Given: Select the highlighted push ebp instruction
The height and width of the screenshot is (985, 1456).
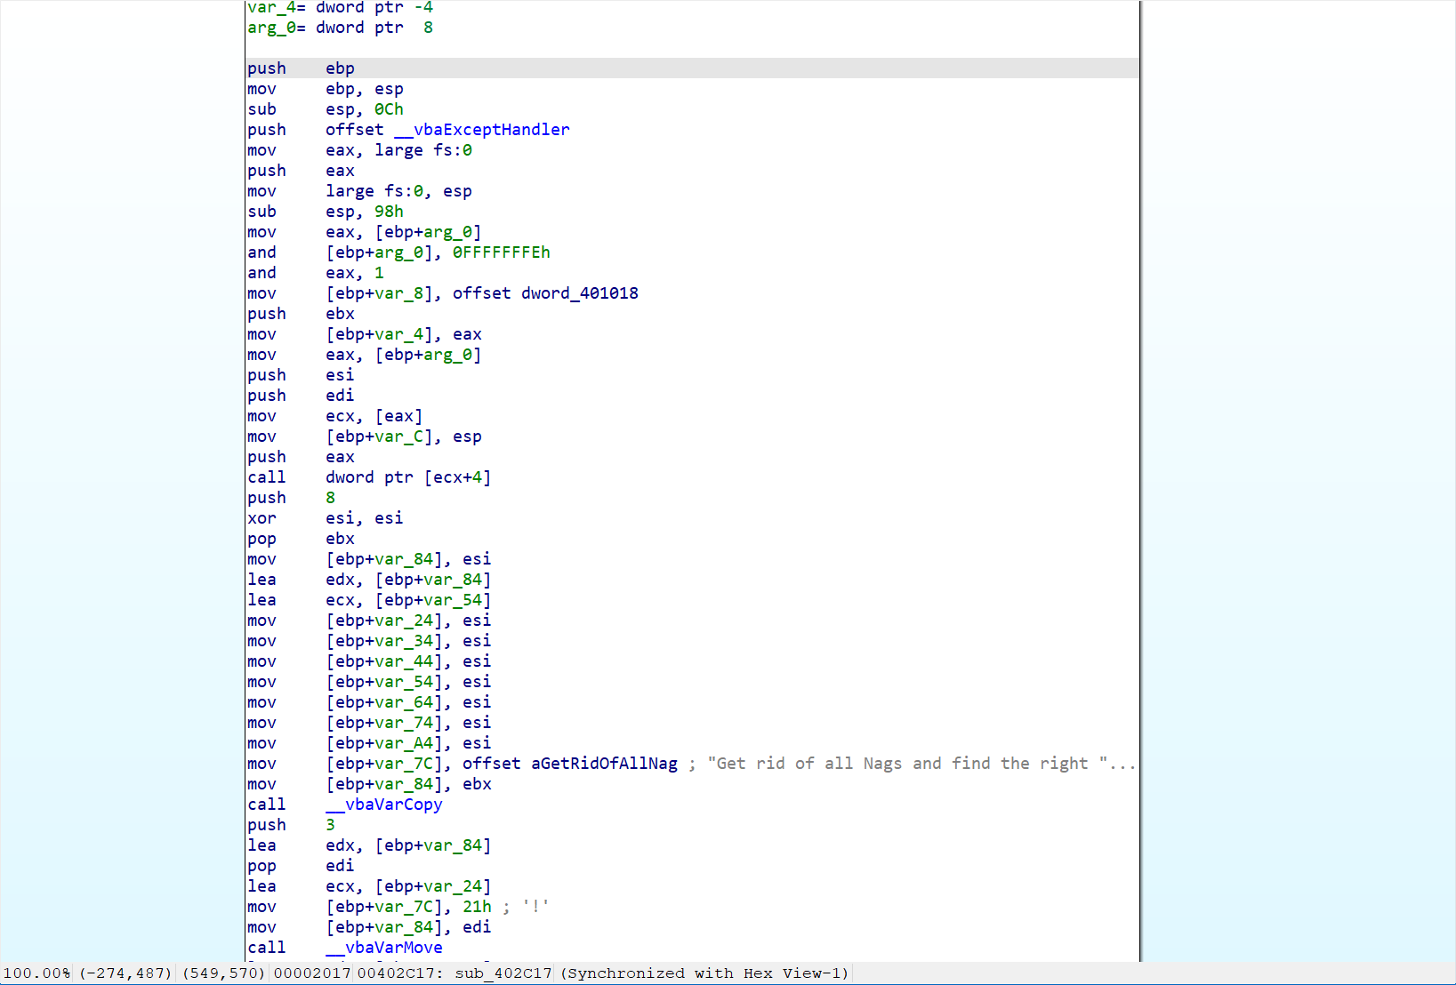Looking at the screenshot, I should 301,68.
